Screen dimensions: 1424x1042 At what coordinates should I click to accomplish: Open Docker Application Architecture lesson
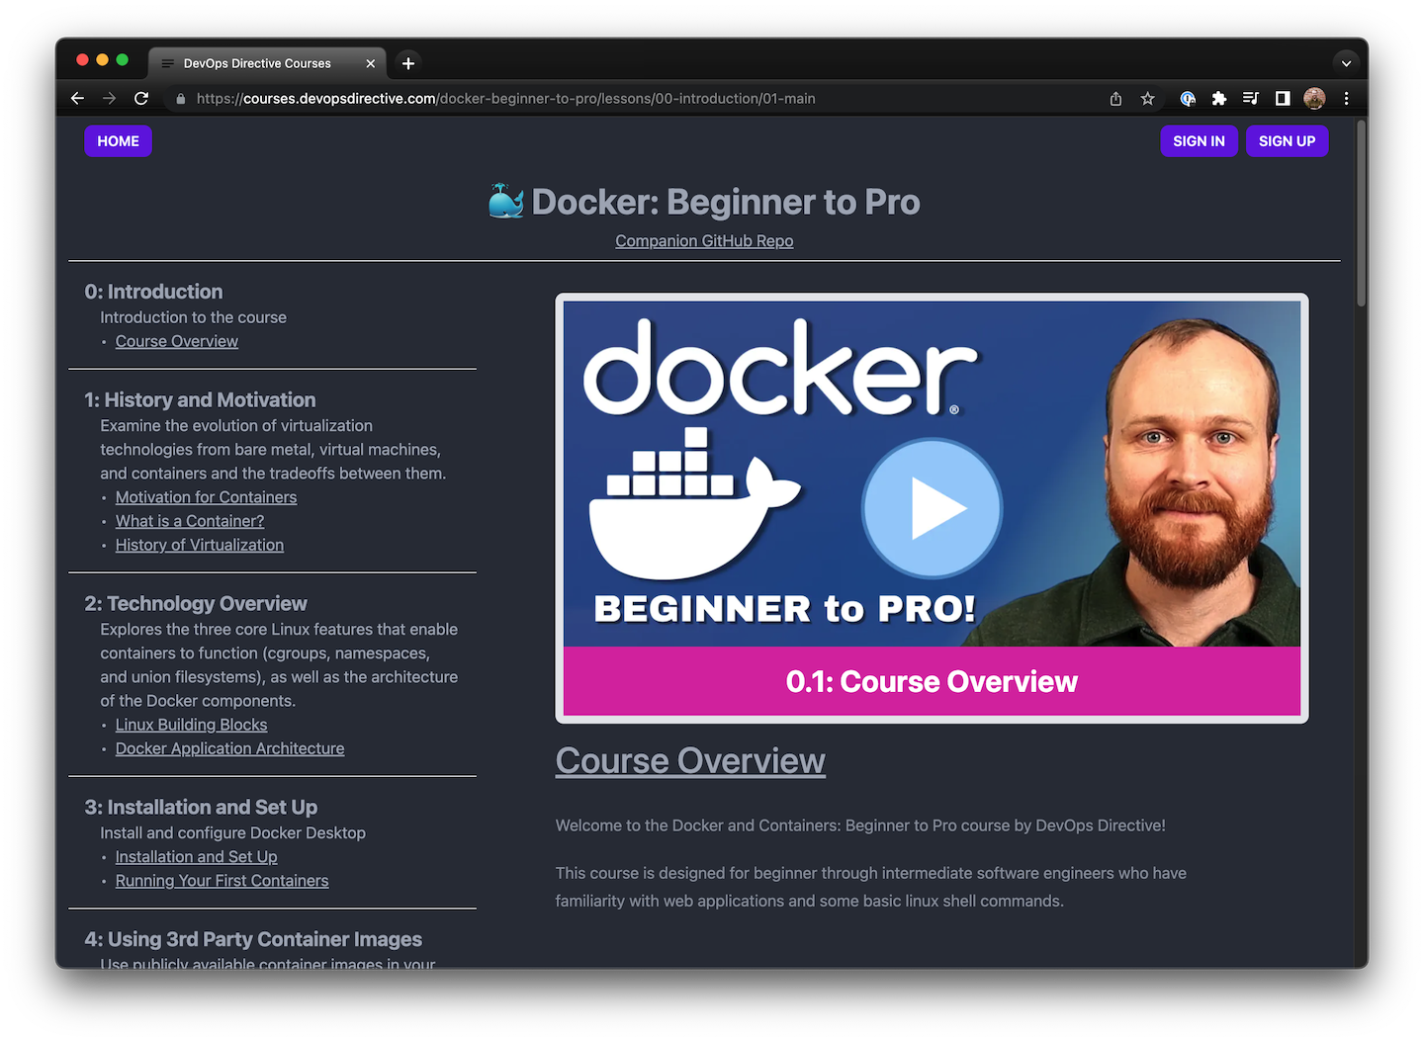[x=229, y=748]
